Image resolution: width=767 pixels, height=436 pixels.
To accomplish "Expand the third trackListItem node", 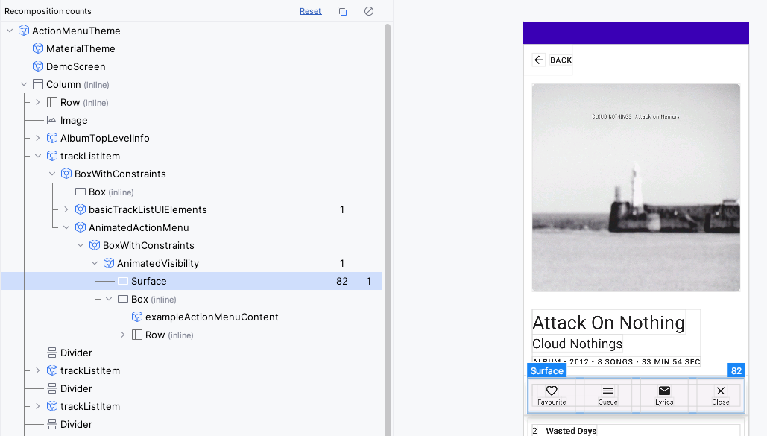I will pos(38,406).
